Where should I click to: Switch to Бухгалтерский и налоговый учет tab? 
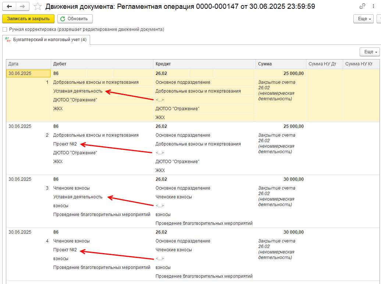tap(50, 40)
